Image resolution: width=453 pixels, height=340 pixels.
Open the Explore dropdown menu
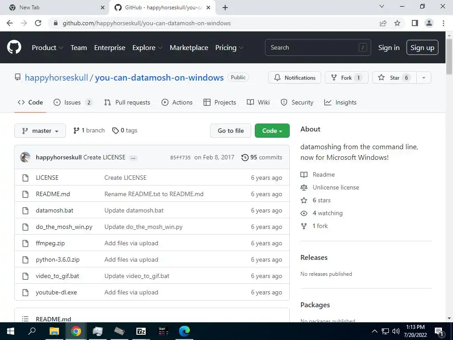click(x=147, y=47)
